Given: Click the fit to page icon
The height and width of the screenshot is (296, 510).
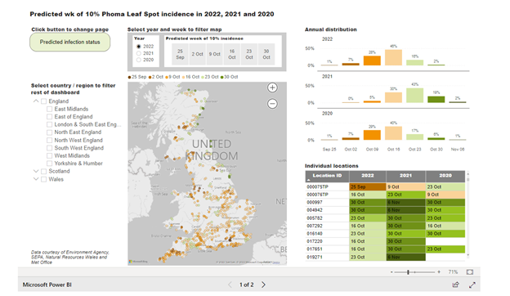Looking at the screenshot, I should (x=469, y=272).
